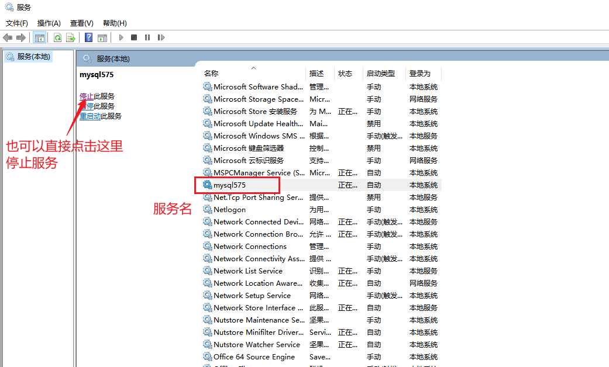Sort by the 状态 column header
This screenshot has width=609, height=367.
(345, 74)
